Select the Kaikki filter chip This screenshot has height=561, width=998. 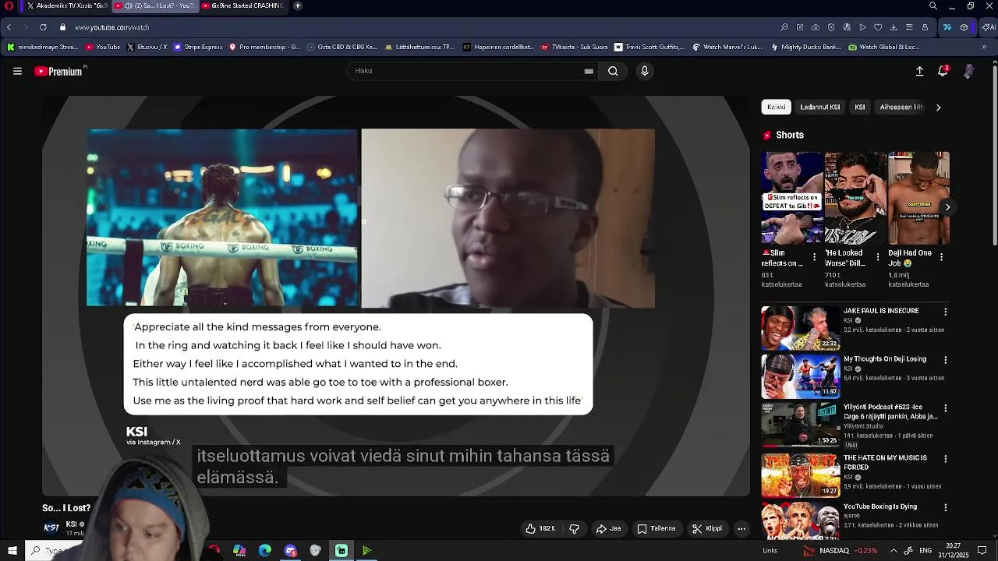pos(776,107)
